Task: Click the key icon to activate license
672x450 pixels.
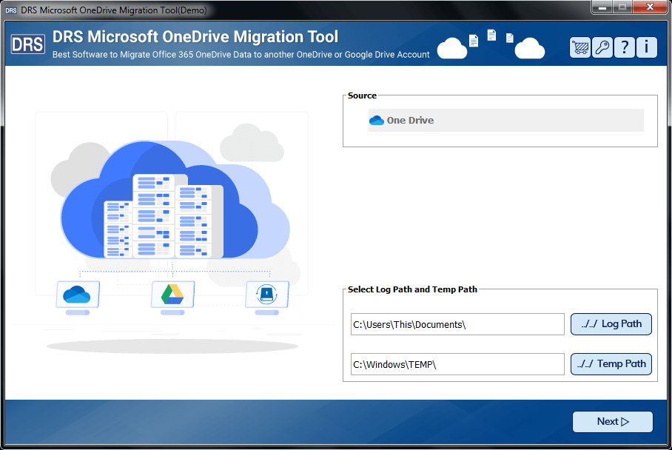Action: [602, 47]
